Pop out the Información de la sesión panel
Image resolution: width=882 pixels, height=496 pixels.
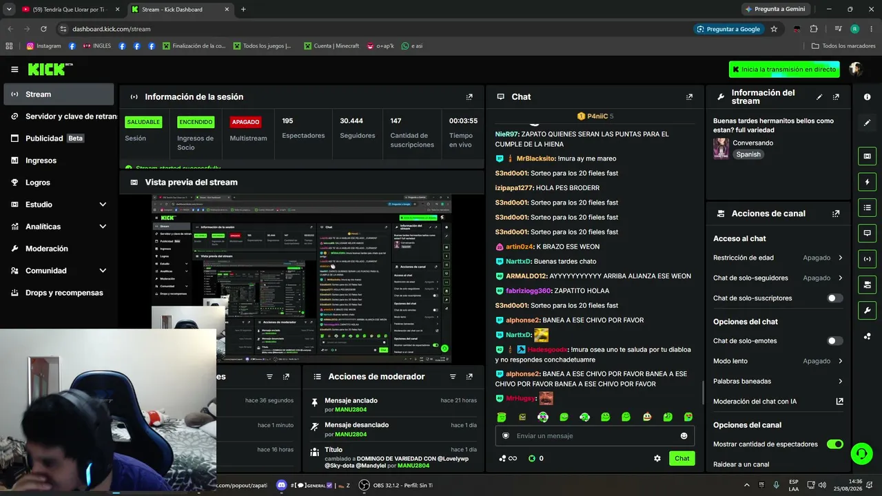[x=469, y=97]
